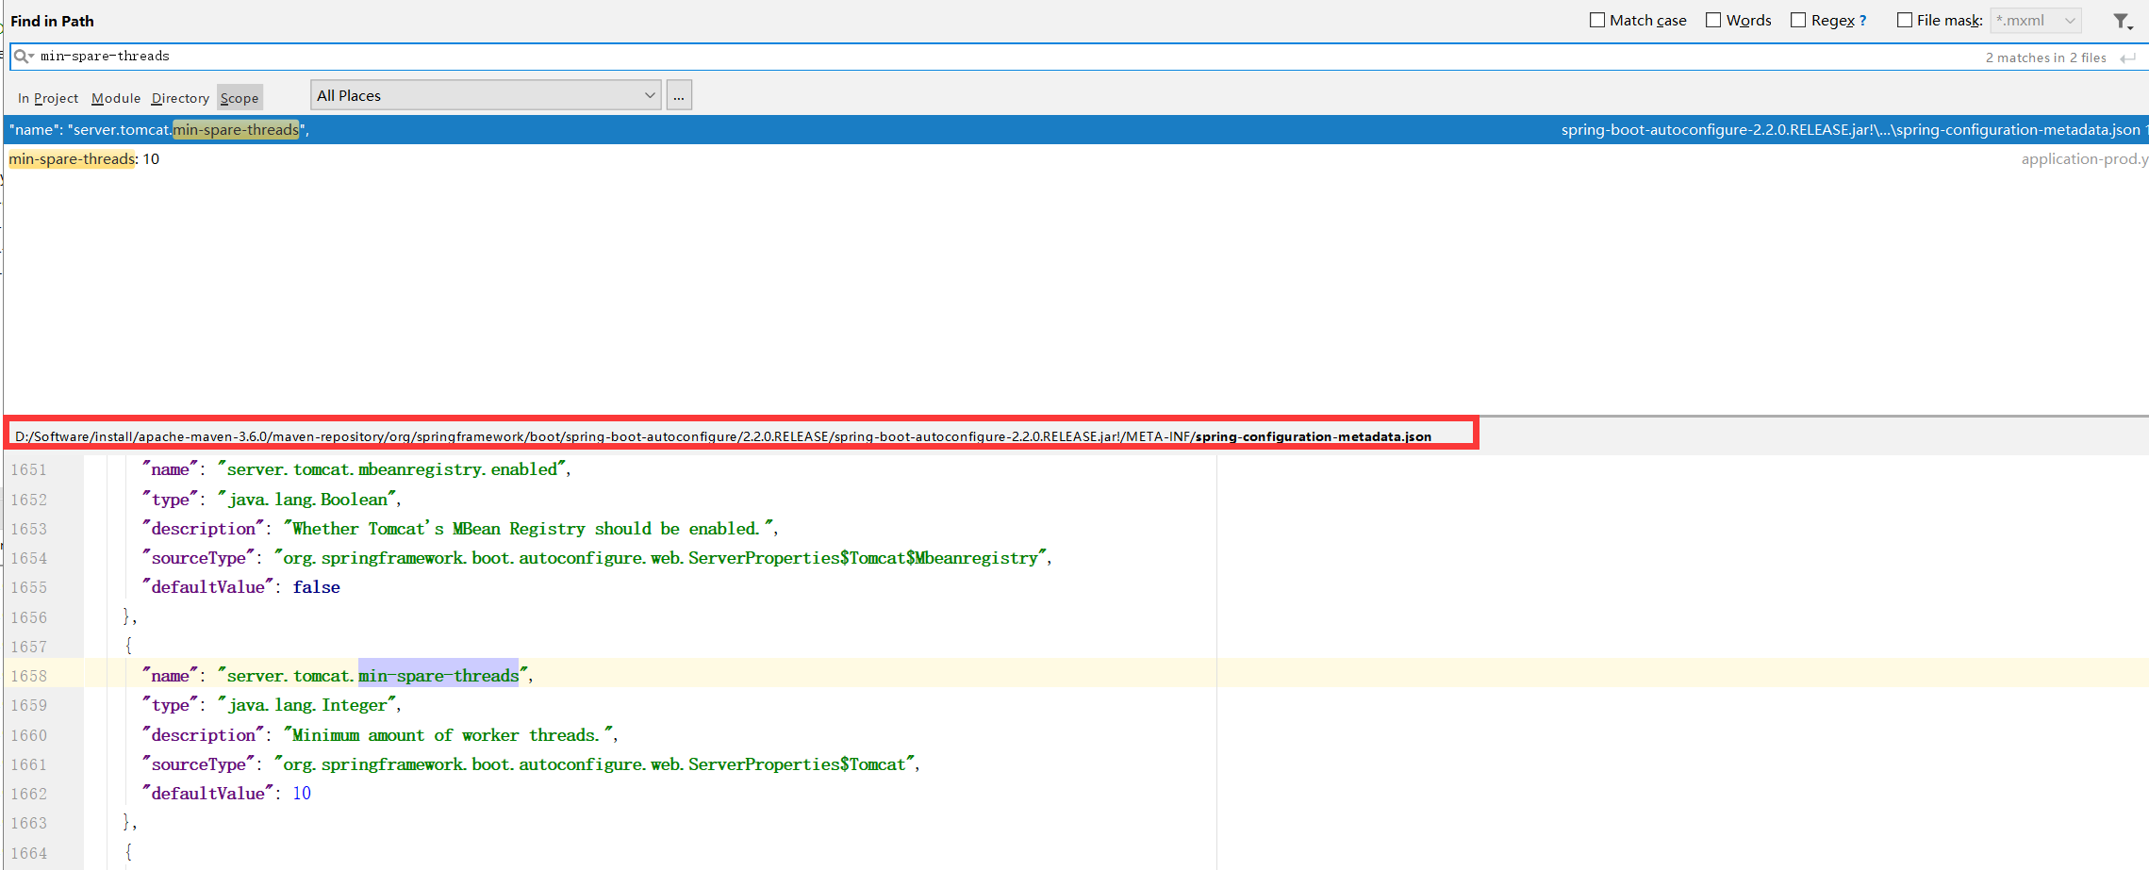
Task: Click the application-prod file name in results
Action: (2084, 159)
